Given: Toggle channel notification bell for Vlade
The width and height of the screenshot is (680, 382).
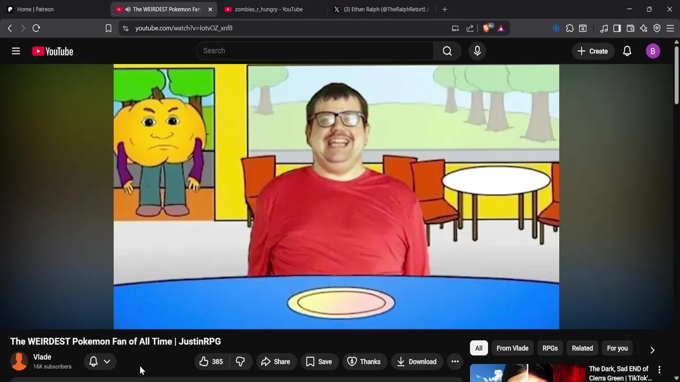Looking at the screenshot, I should click(x=93, y=362).
